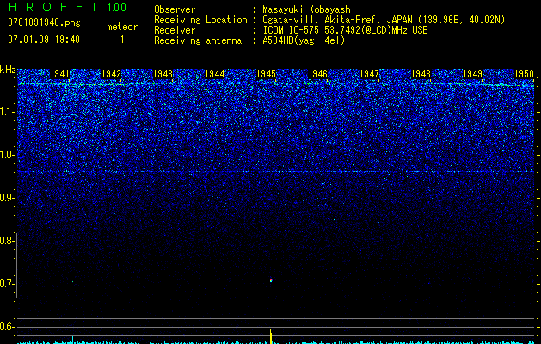
Task: Click the 1942 time marker
Action: (112, 74)
